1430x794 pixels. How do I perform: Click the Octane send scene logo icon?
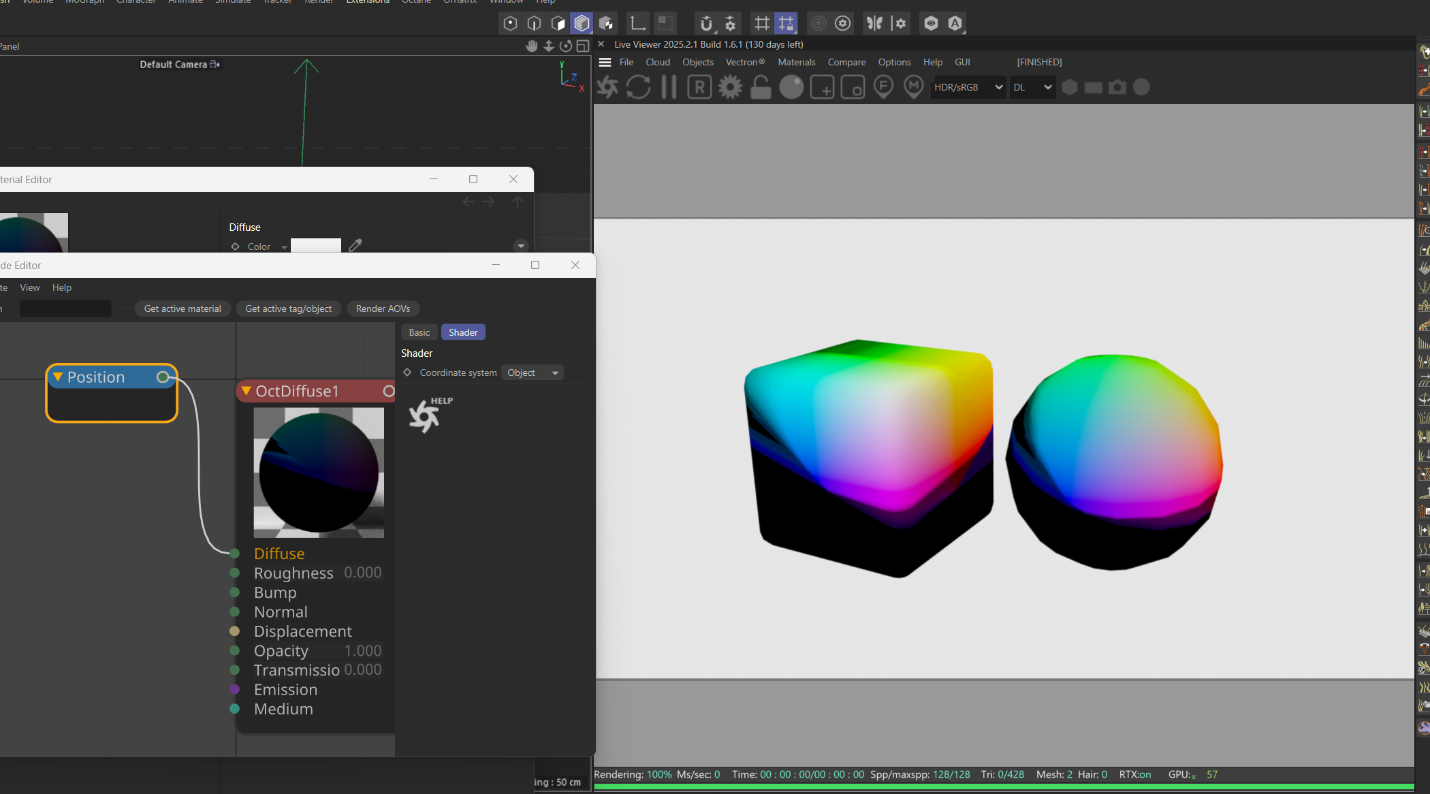pyautogui.click(x=607, y=87)
